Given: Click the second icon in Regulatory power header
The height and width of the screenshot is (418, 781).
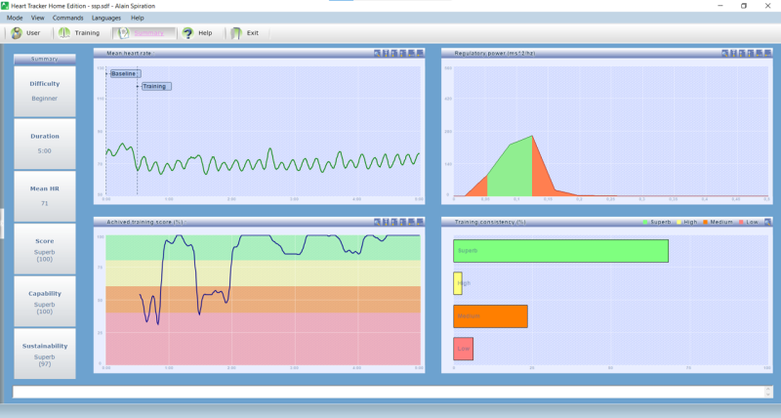Looking at the screenshot, I should click(733, 53).
